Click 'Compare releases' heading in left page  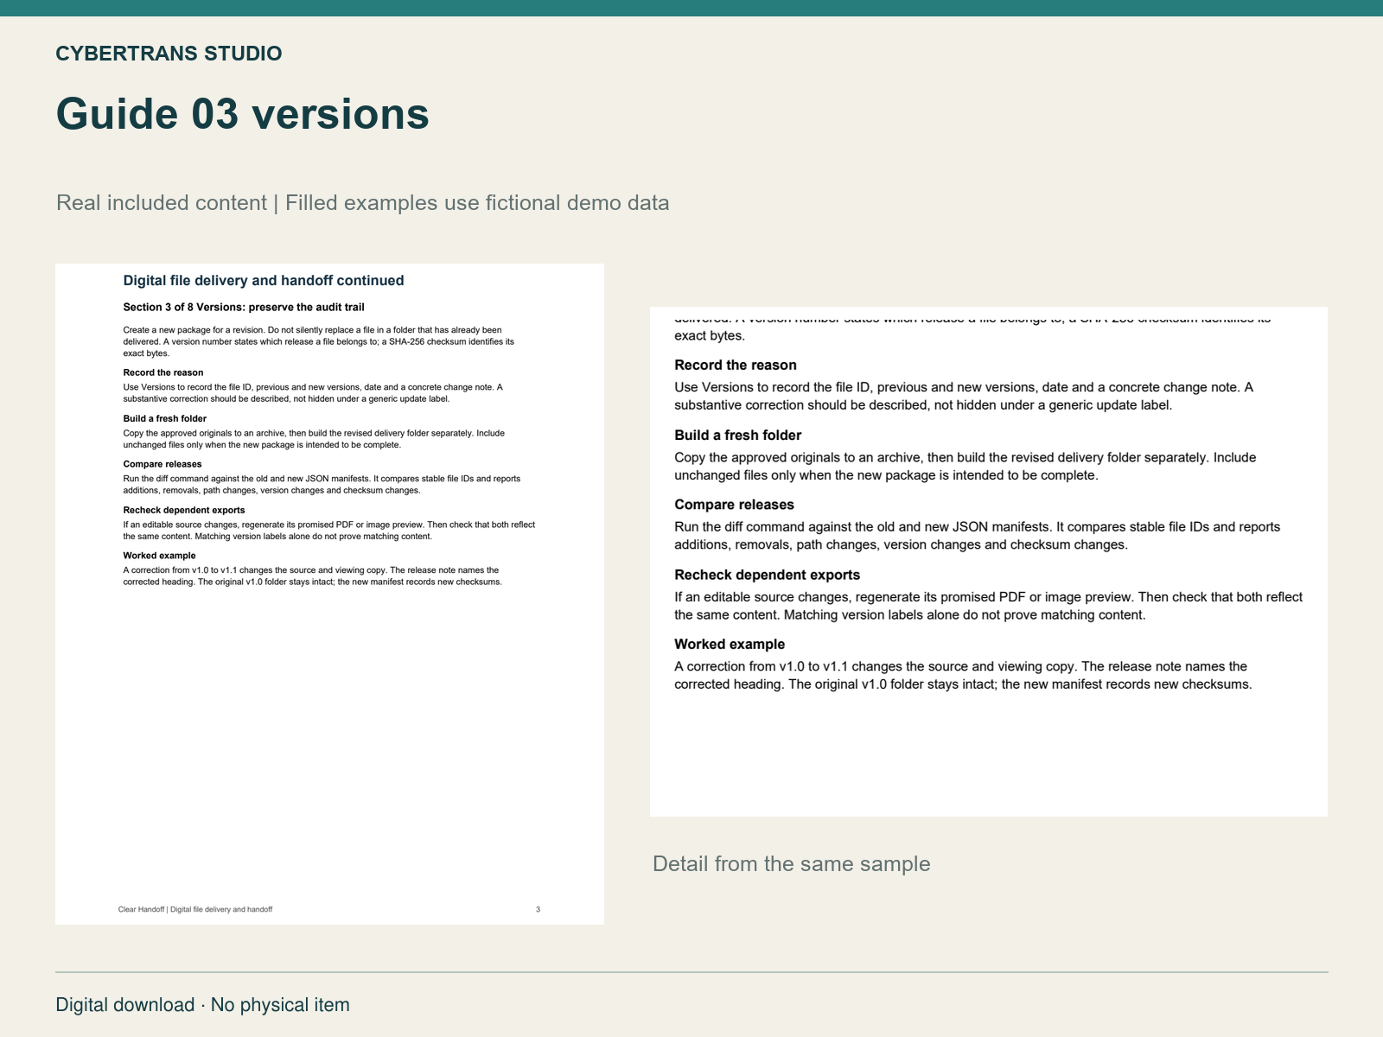(163, 464)
